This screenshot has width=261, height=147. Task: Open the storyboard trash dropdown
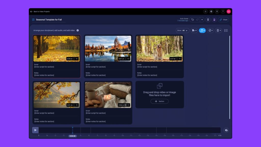pyautogui.click(x=218, y=31)
